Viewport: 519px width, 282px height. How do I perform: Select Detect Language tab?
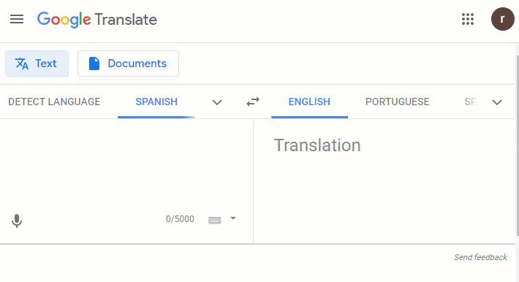tap(54, 102)
